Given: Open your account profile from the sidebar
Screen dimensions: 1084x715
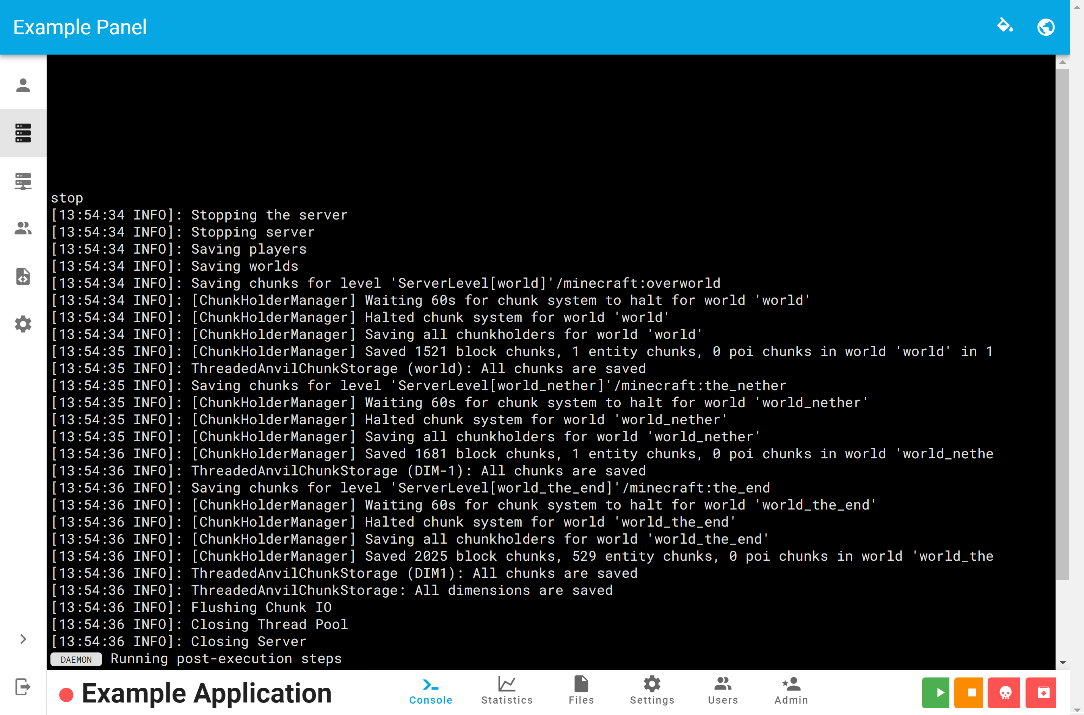Looking at the screenshot, I should click(22, 85).
